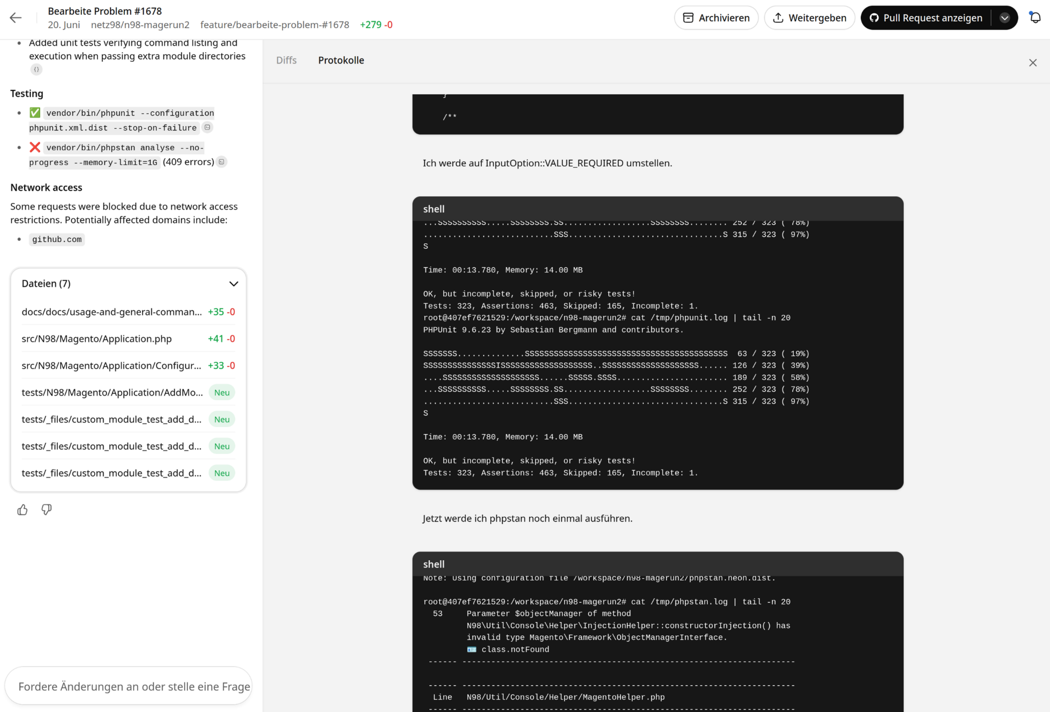Click the Weitergeben share button
Screen dimensions: 1050x712
[809, 17]
